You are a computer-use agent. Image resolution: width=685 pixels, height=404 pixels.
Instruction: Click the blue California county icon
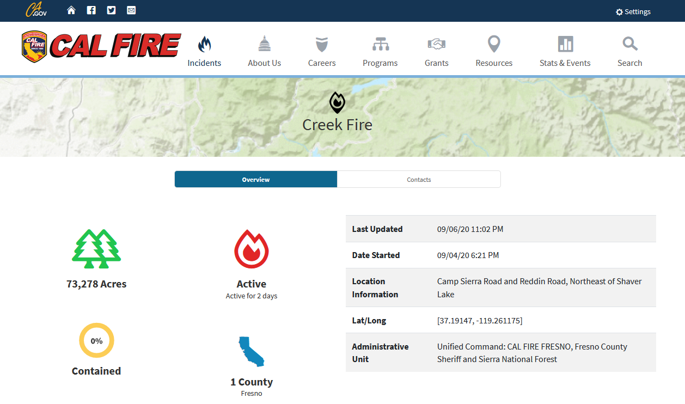click(x=251, y=351)
